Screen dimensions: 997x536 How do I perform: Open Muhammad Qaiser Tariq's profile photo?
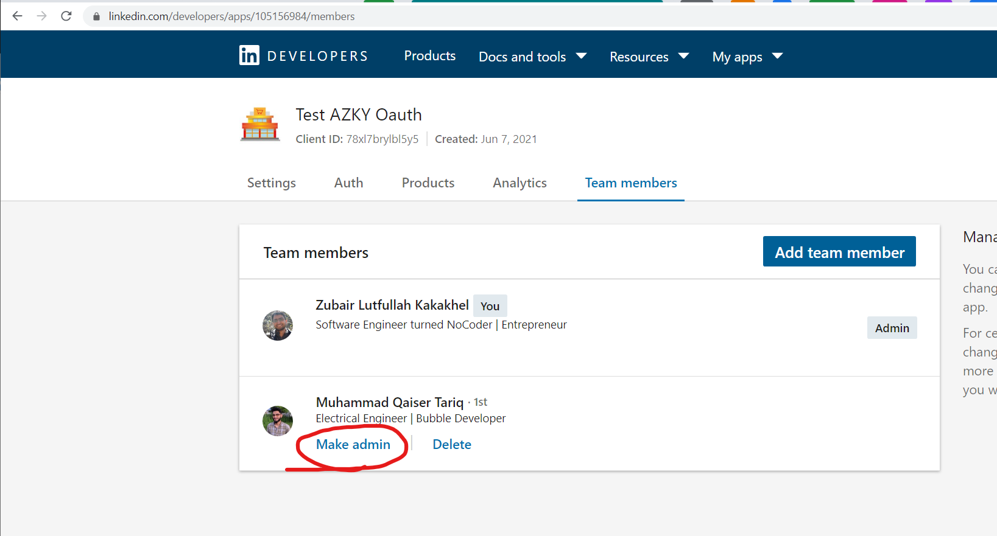coord(278,421)
